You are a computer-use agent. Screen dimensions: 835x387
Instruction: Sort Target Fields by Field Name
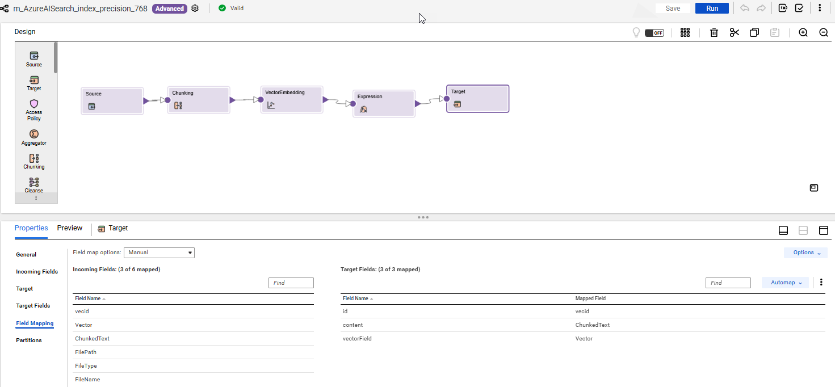pos(358,298)
